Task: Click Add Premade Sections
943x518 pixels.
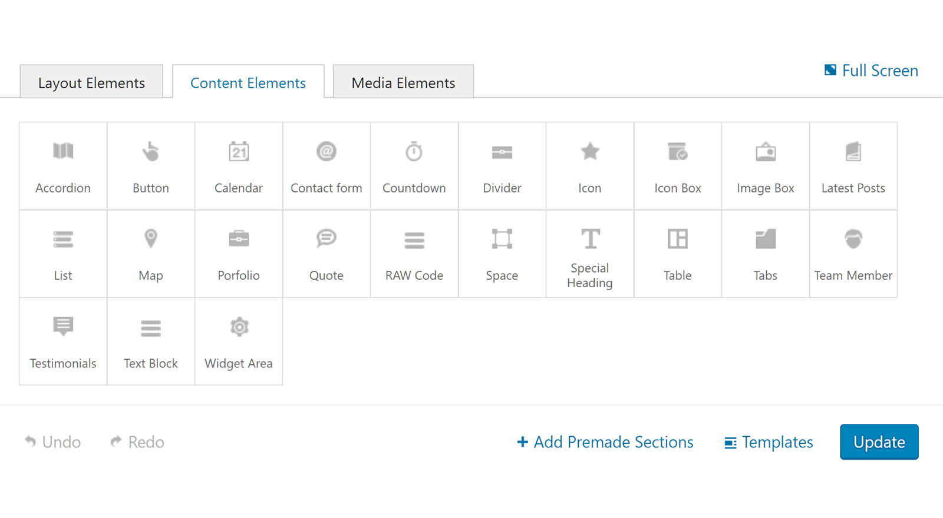Action: [605, 442]
